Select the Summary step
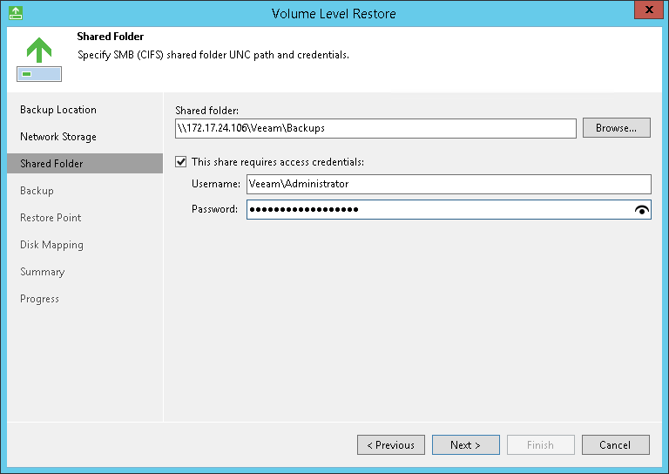This screenshot has height=474, width=669. (x=42, y=271)
